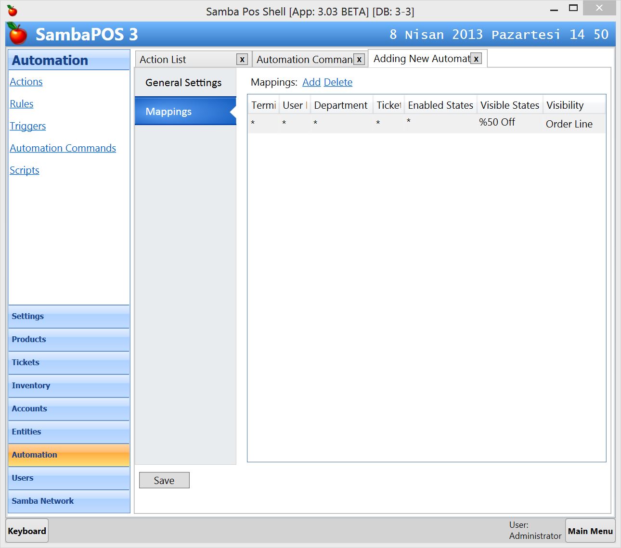Open the Actions link in sidebar

click(x=26, y=82)
